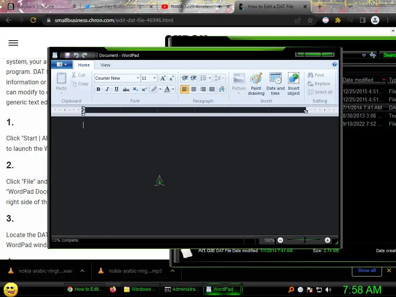This screenshot has height=297, width=396.
Task: Switch to the View ribbon tab
Action: 105,65
